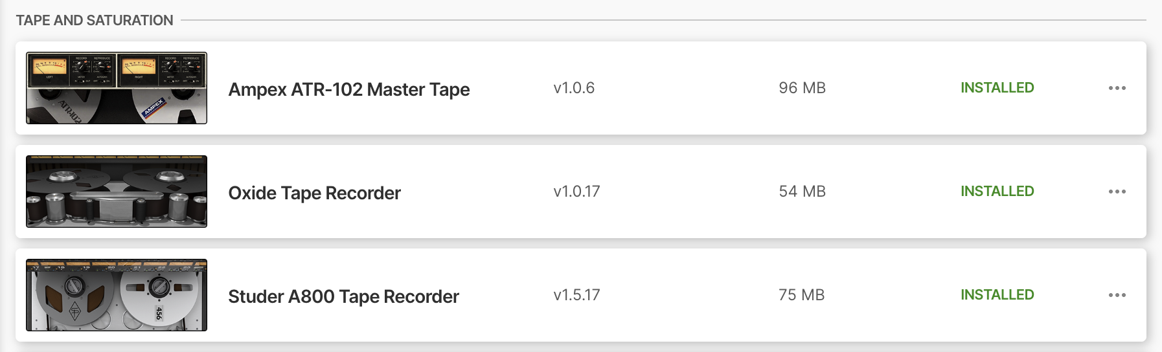Click the INSTALLED status for Ampex ATR-102
Screen dimensions: 1162x352
click(997, 88)
